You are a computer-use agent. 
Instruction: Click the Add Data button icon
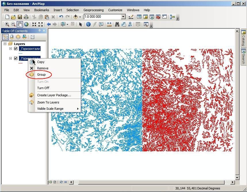click(x=76, y=17)
